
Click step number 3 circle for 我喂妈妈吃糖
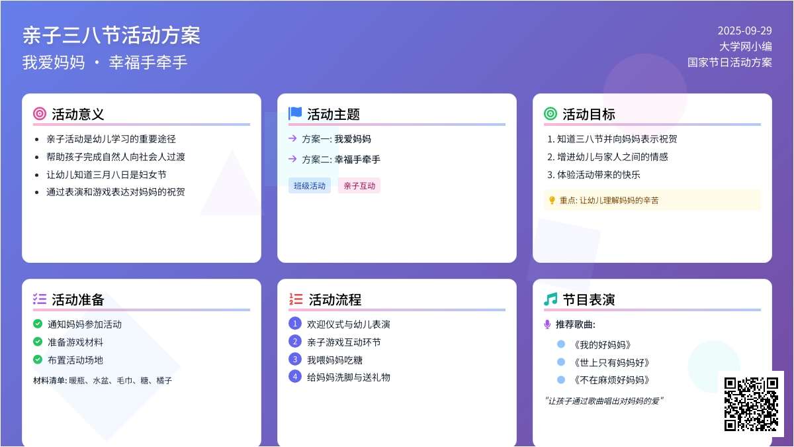(295, 359)
